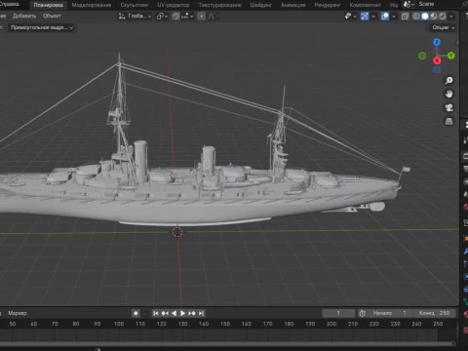468x351 pixels.
Task: Open the Шейдинг workspace tab
Action: 261,5
